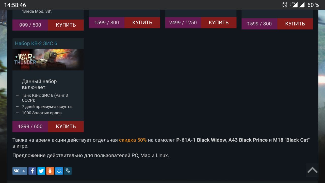This screenshot has width=325, height=183.
Task: Click the скидка 50% orange text
Action: click(133, 140)
